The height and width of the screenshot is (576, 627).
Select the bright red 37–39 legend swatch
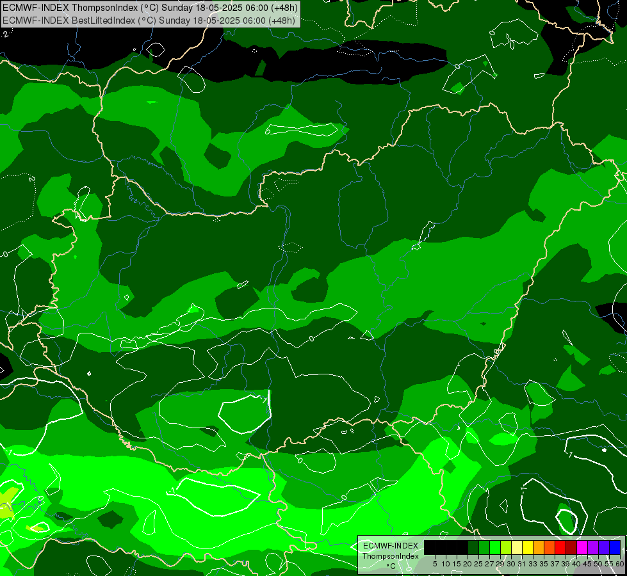560,548
